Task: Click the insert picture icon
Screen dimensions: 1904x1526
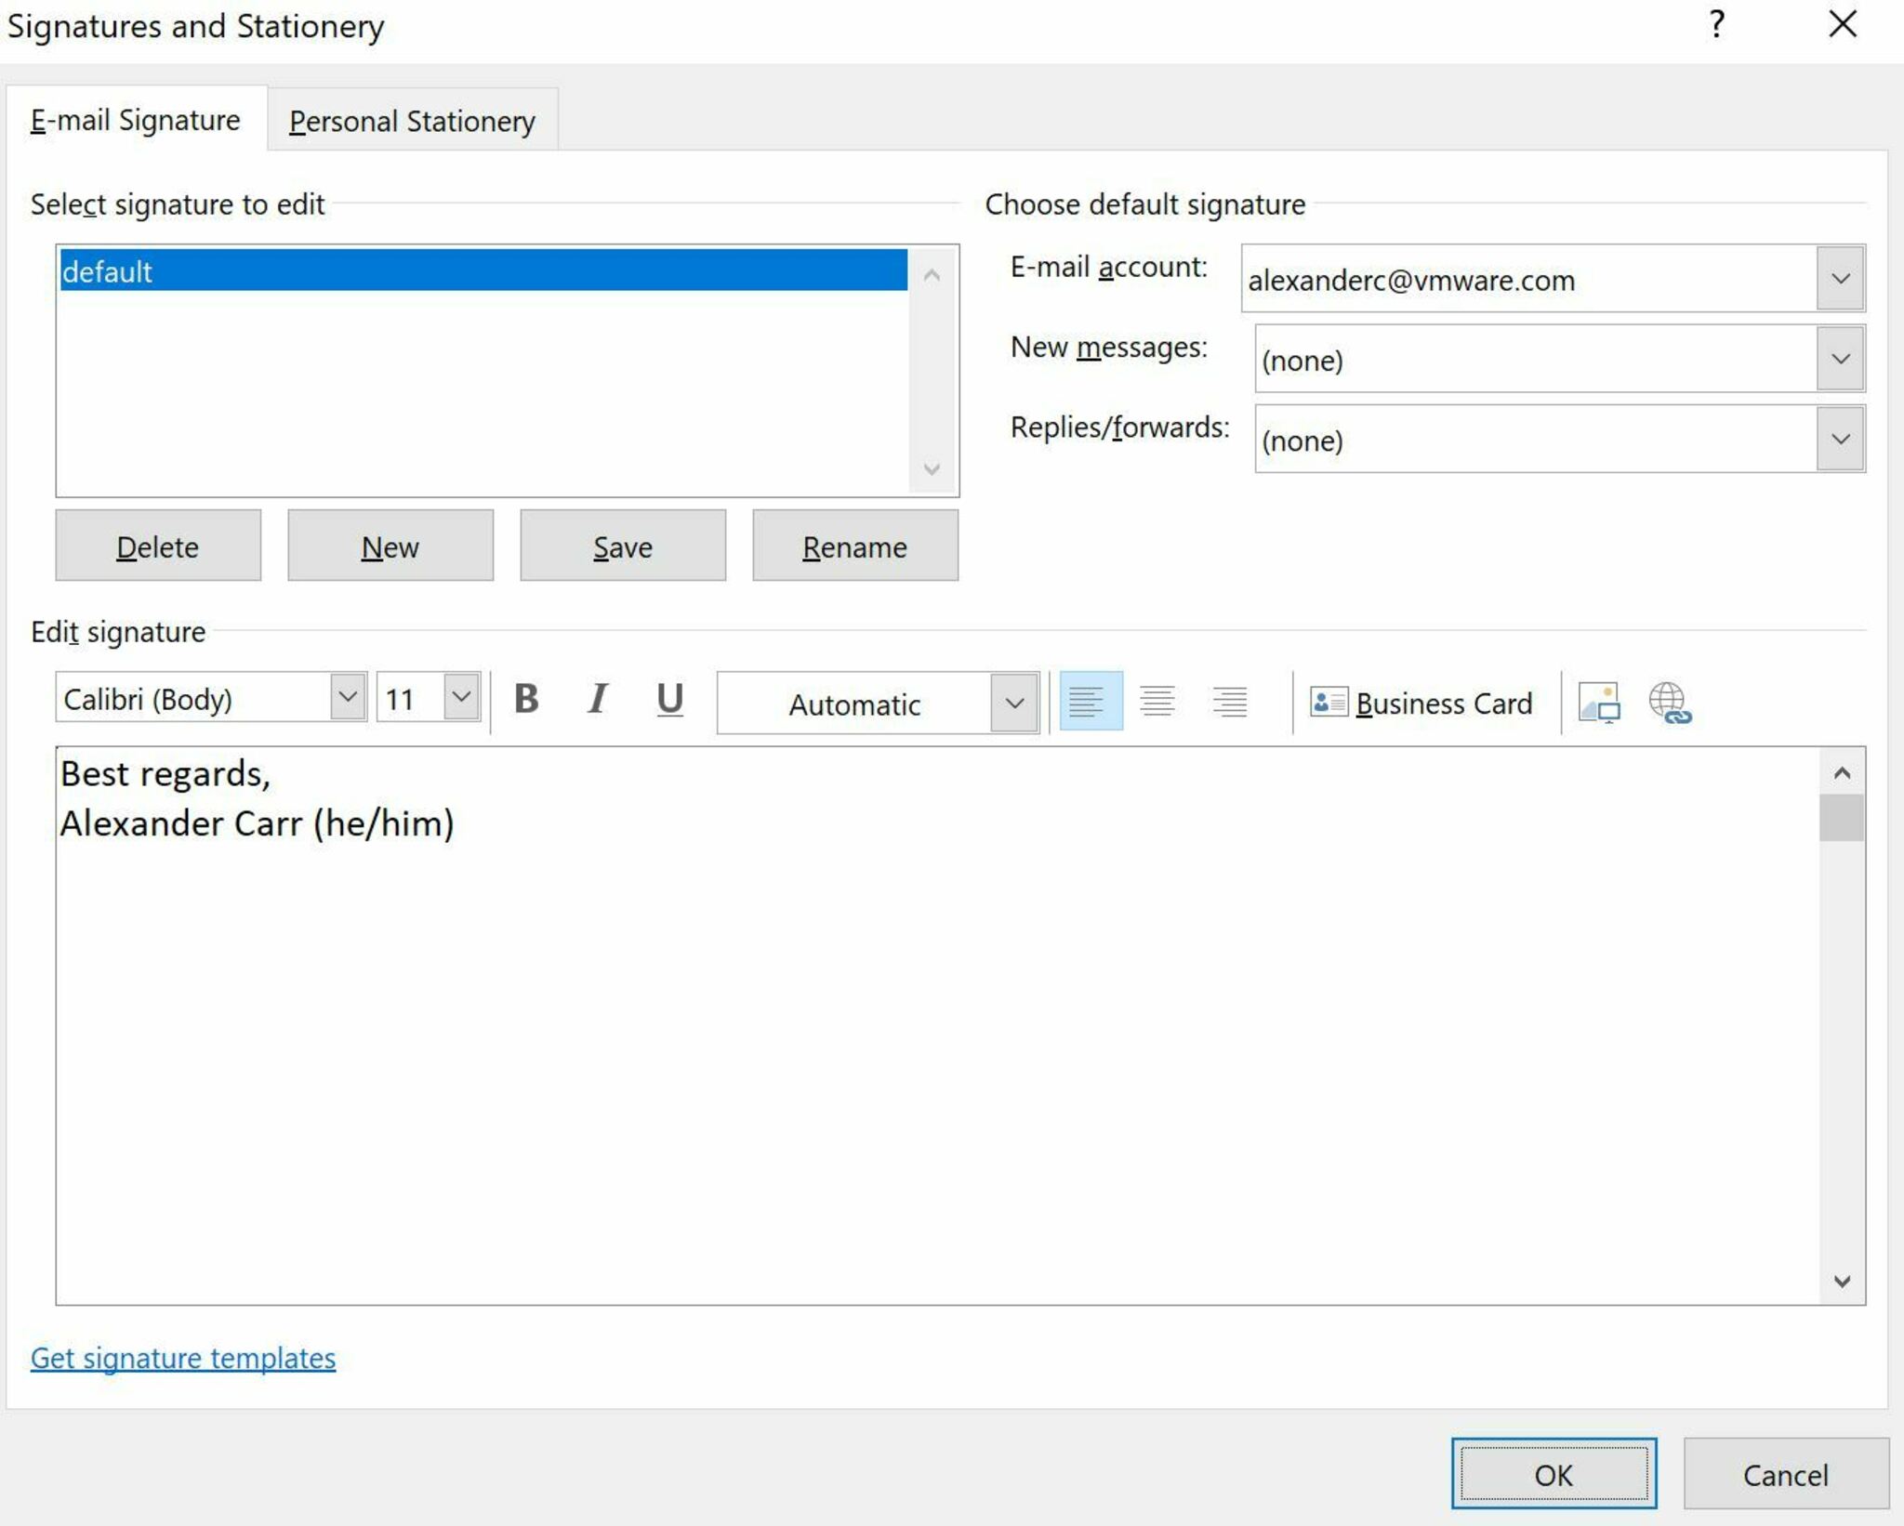Action: tap(1598, 704)
